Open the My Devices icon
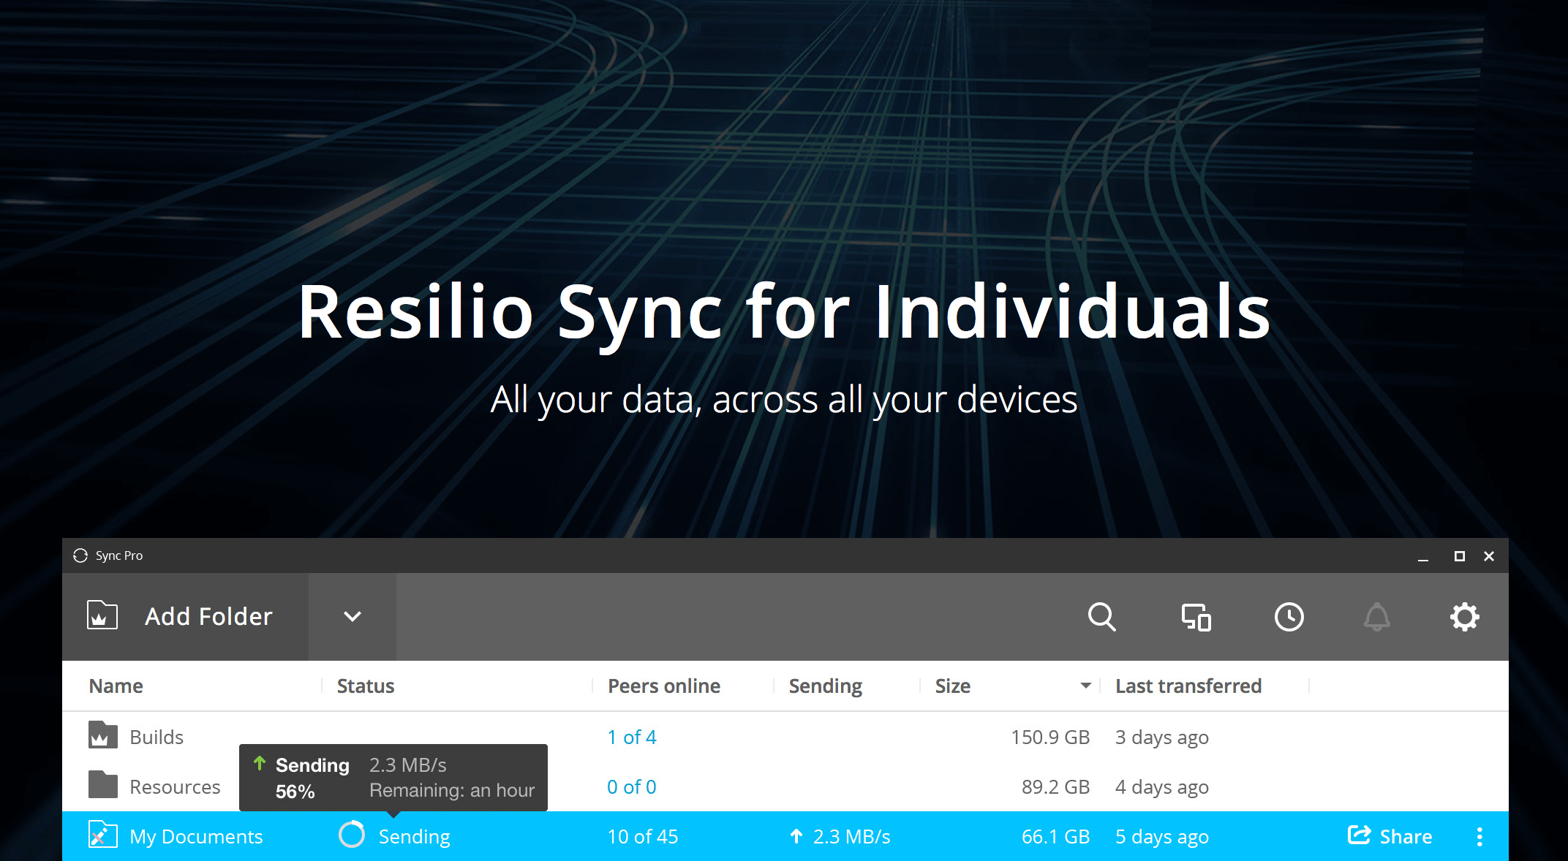 click(x=1196, y=617)
